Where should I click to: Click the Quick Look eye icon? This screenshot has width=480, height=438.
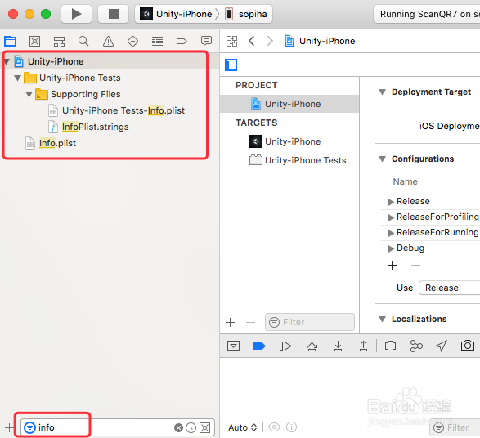click(x=274, y=427)
